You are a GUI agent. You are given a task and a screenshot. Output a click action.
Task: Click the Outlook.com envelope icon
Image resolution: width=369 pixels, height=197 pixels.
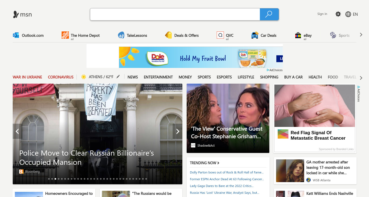(16, 35)
